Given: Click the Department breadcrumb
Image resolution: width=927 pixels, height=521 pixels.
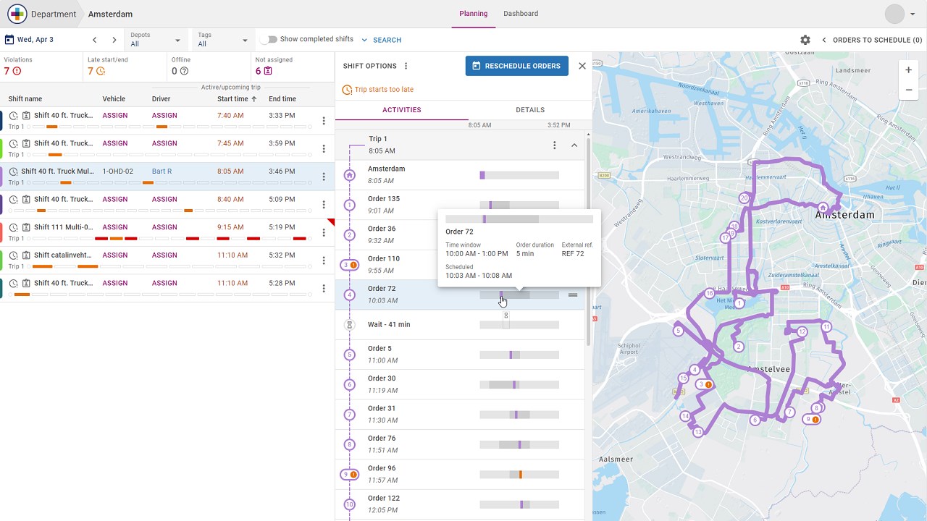Looking at the screenshot, I should [54, 14].
